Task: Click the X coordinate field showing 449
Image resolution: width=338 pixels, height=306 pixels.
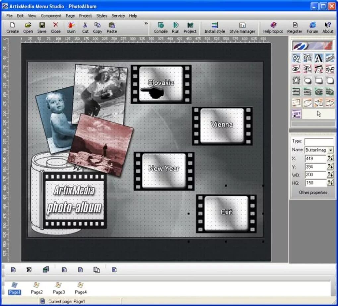Action: (316, 158)
